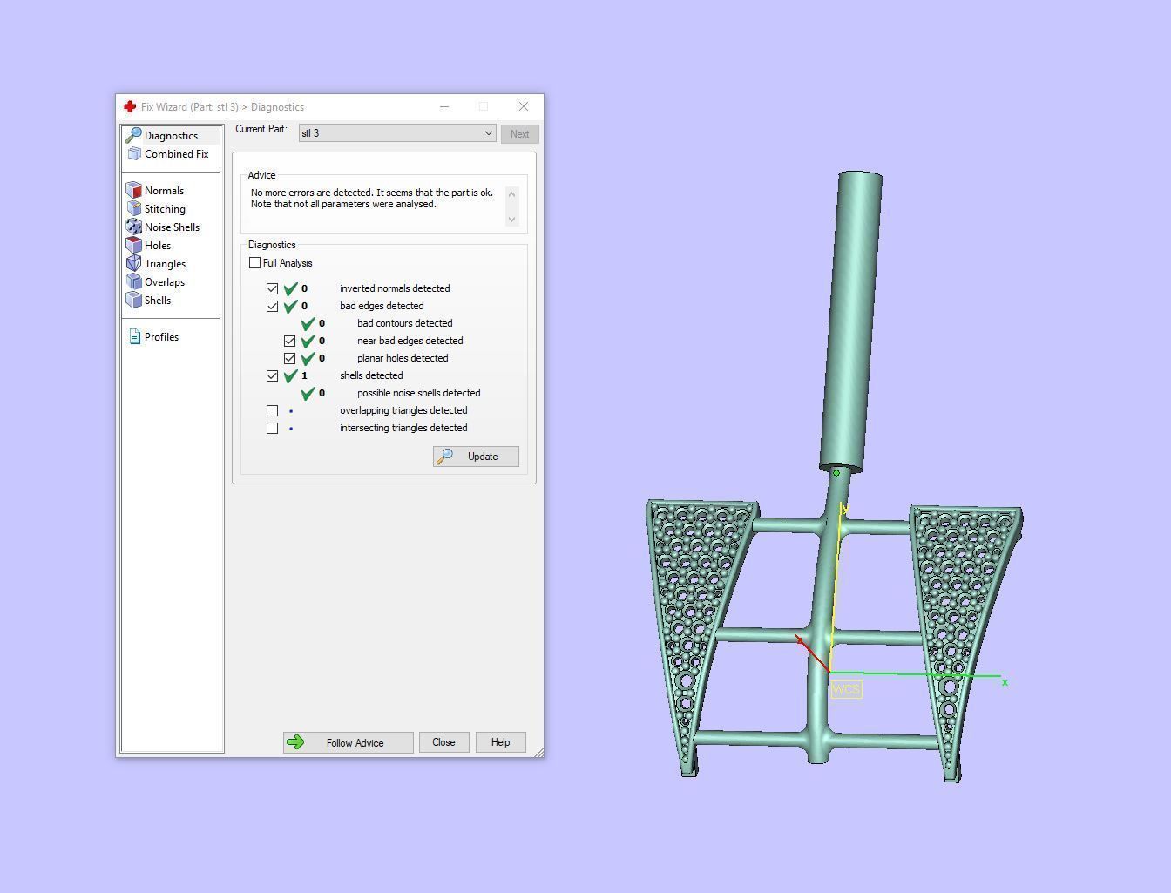
Task: Click green check beside inverted normals
Action: click(x=290, y=288)
